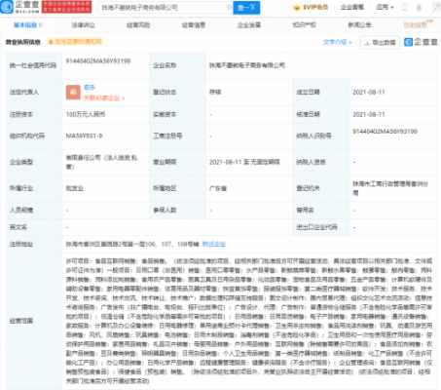Screen dimensions: 441x390
Task: Select the taxpayer ID 91440402MA56Y93199
Action: point(385,132)
